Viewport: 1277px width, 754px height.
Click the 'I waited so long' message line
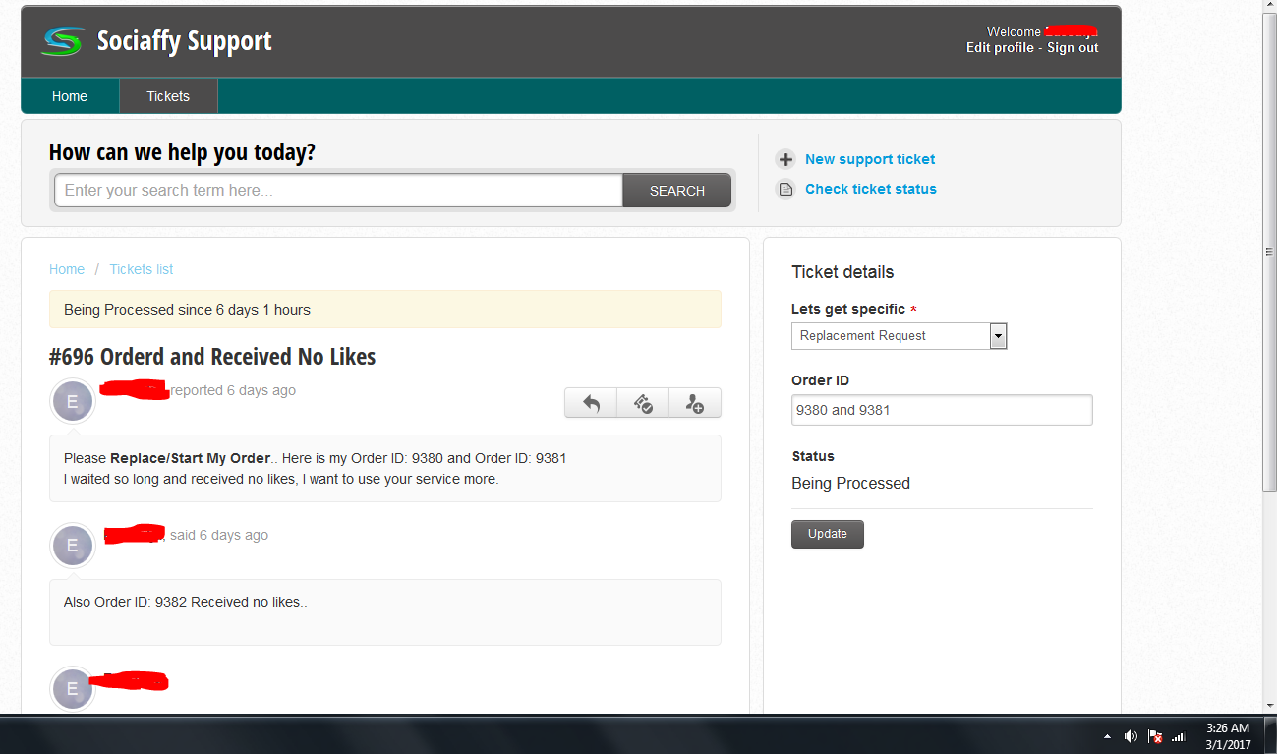click(x=281, y=479)
